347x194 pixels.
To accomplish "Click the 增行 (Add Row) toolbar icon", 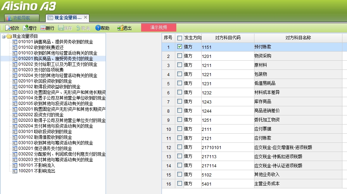I will 26,28.
